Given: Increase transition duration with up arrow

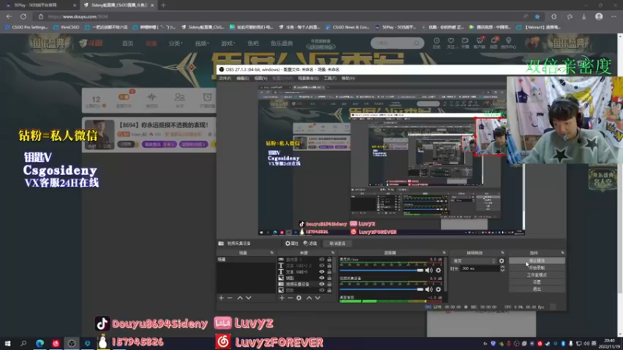Looking at the screenshot, I should coord(502,267).
